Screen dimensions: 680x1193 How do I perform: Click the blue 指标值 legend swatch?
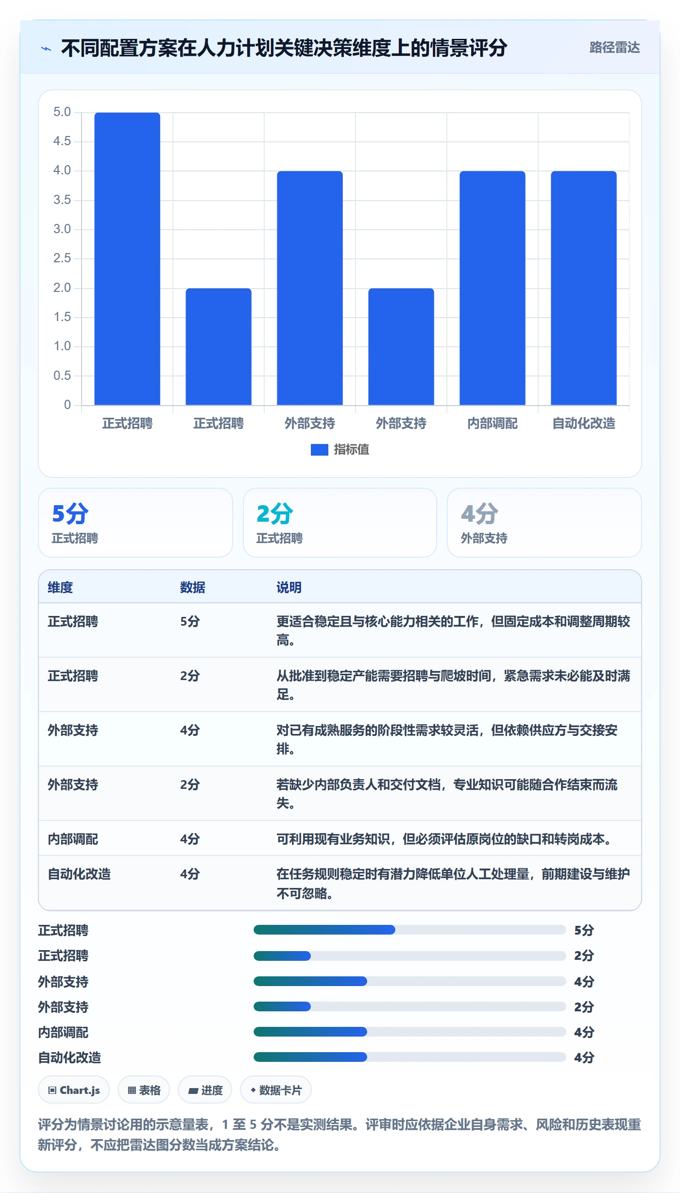click(x=319, y=450)
